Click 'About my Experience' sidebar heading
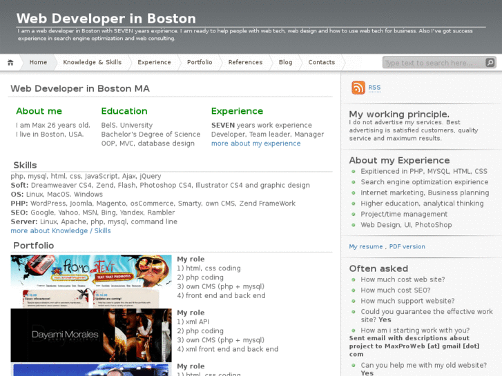Screen dimensions: 502x376 tap(399, 160)
